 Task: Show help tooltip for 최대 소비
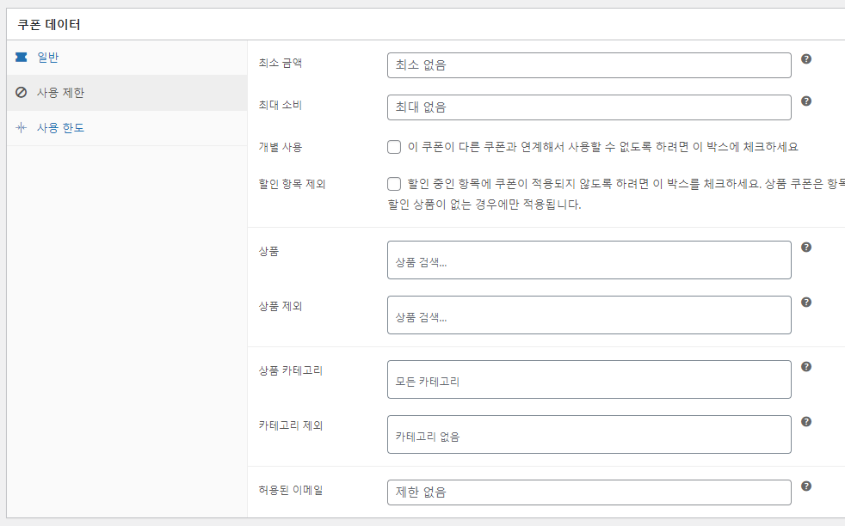tap(806, 101)
